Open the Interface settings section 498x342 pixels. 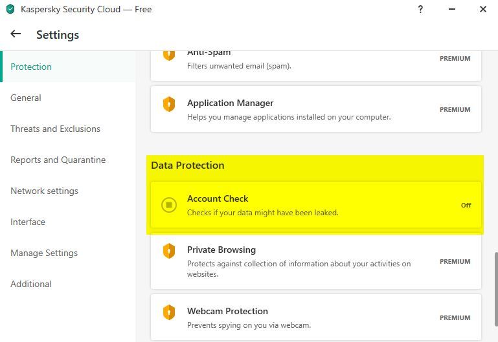(x=28, y=222)
